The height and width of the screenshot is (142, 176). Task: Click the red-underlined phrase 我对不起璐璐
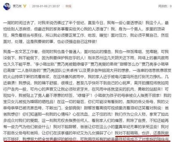point(127,133)
